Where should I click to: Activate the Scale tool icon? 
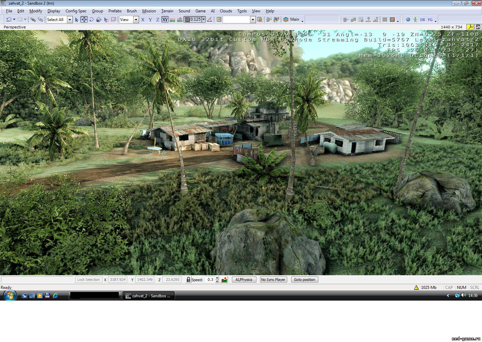coord(99,20)
